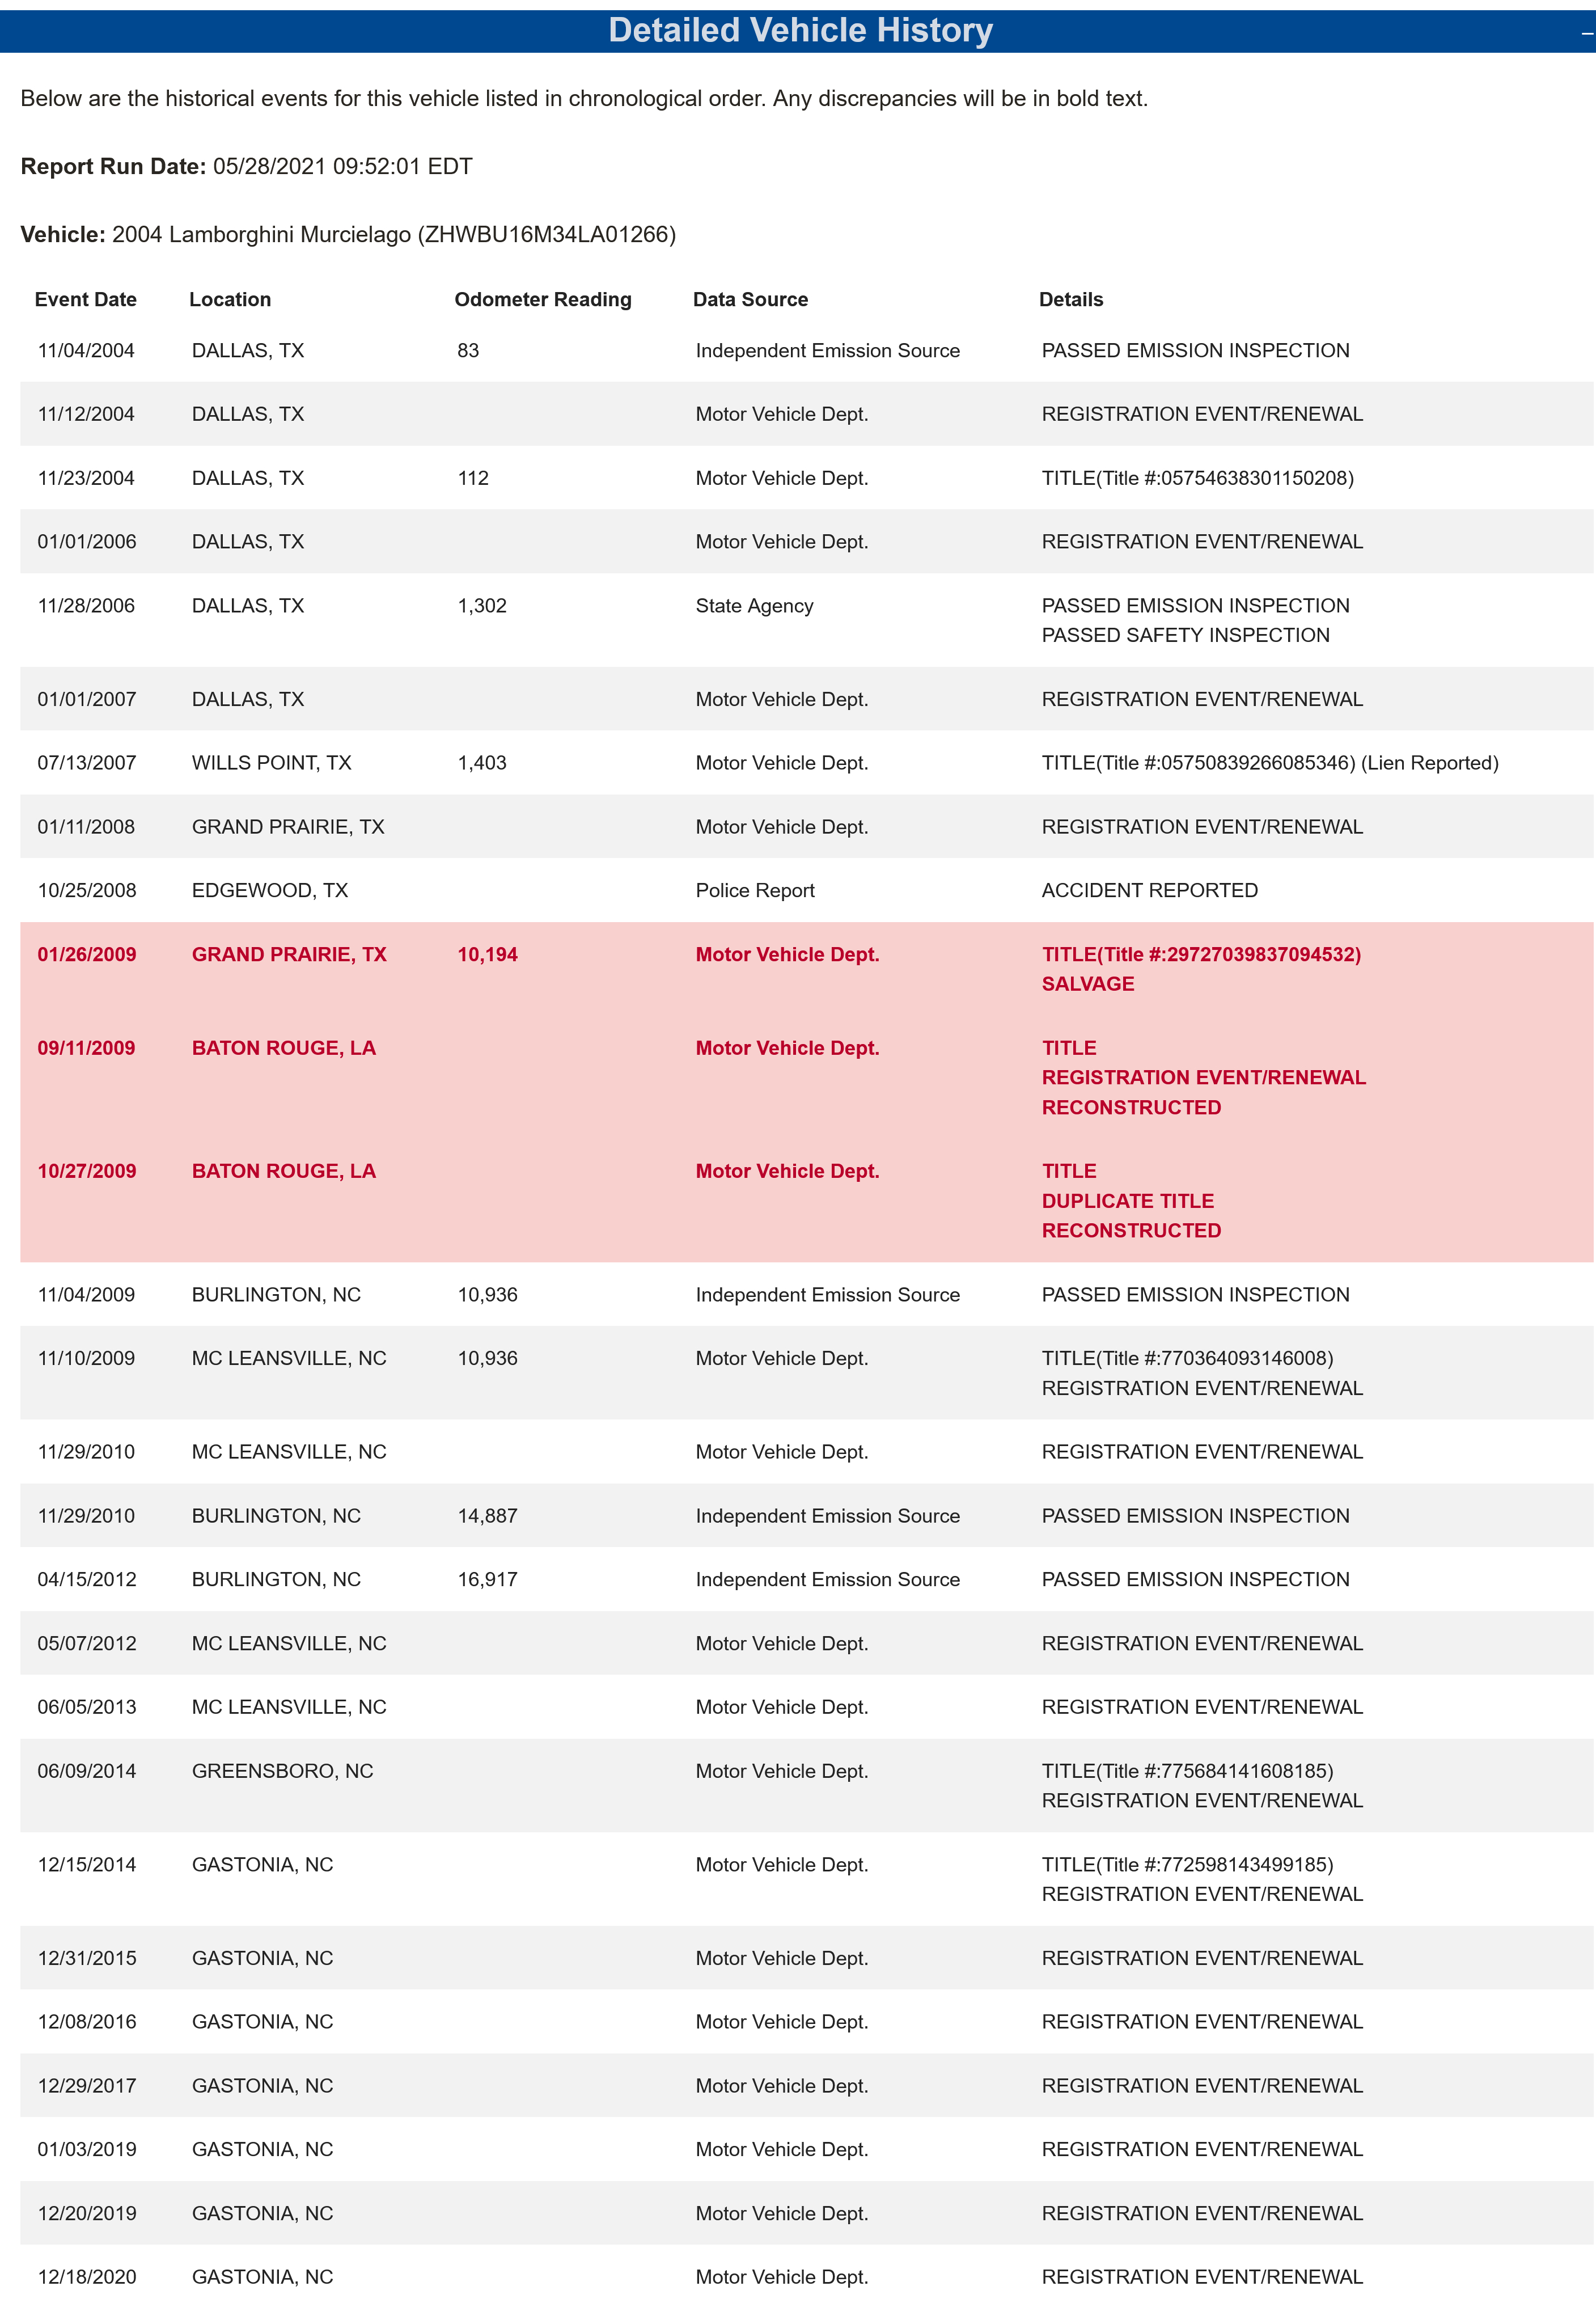Click the 12/18/2020 event date

87,2277
